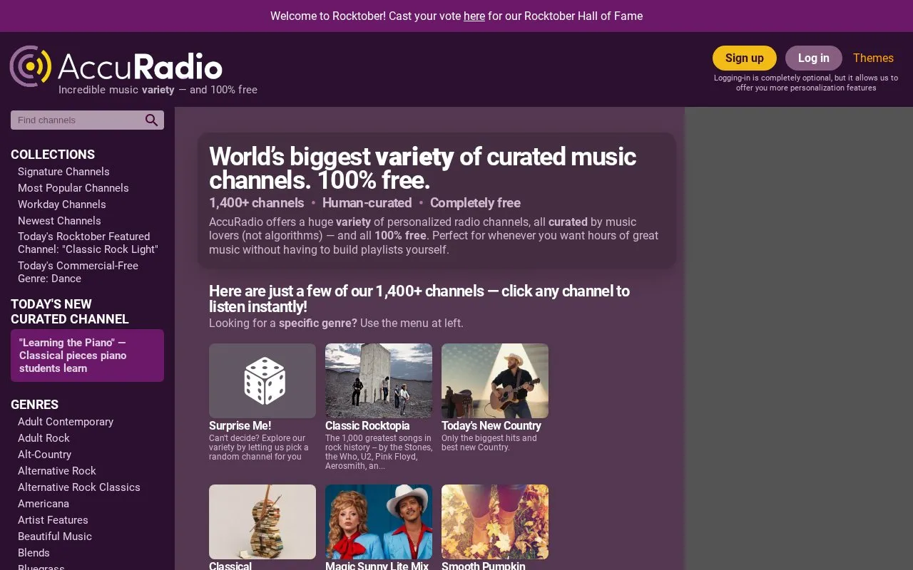Click the Classic Rocktopia channel title

click(367, 426)
